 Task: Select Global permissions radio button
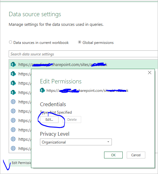point(80,42)
